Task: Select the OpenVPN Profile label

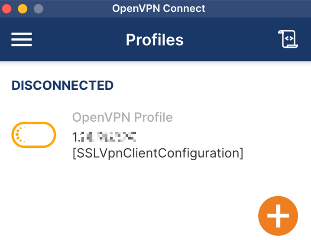Action: click(x=123, y=117)
